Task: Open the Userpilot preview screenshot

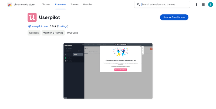Action: pyautogui.click(x=108, y=71)
